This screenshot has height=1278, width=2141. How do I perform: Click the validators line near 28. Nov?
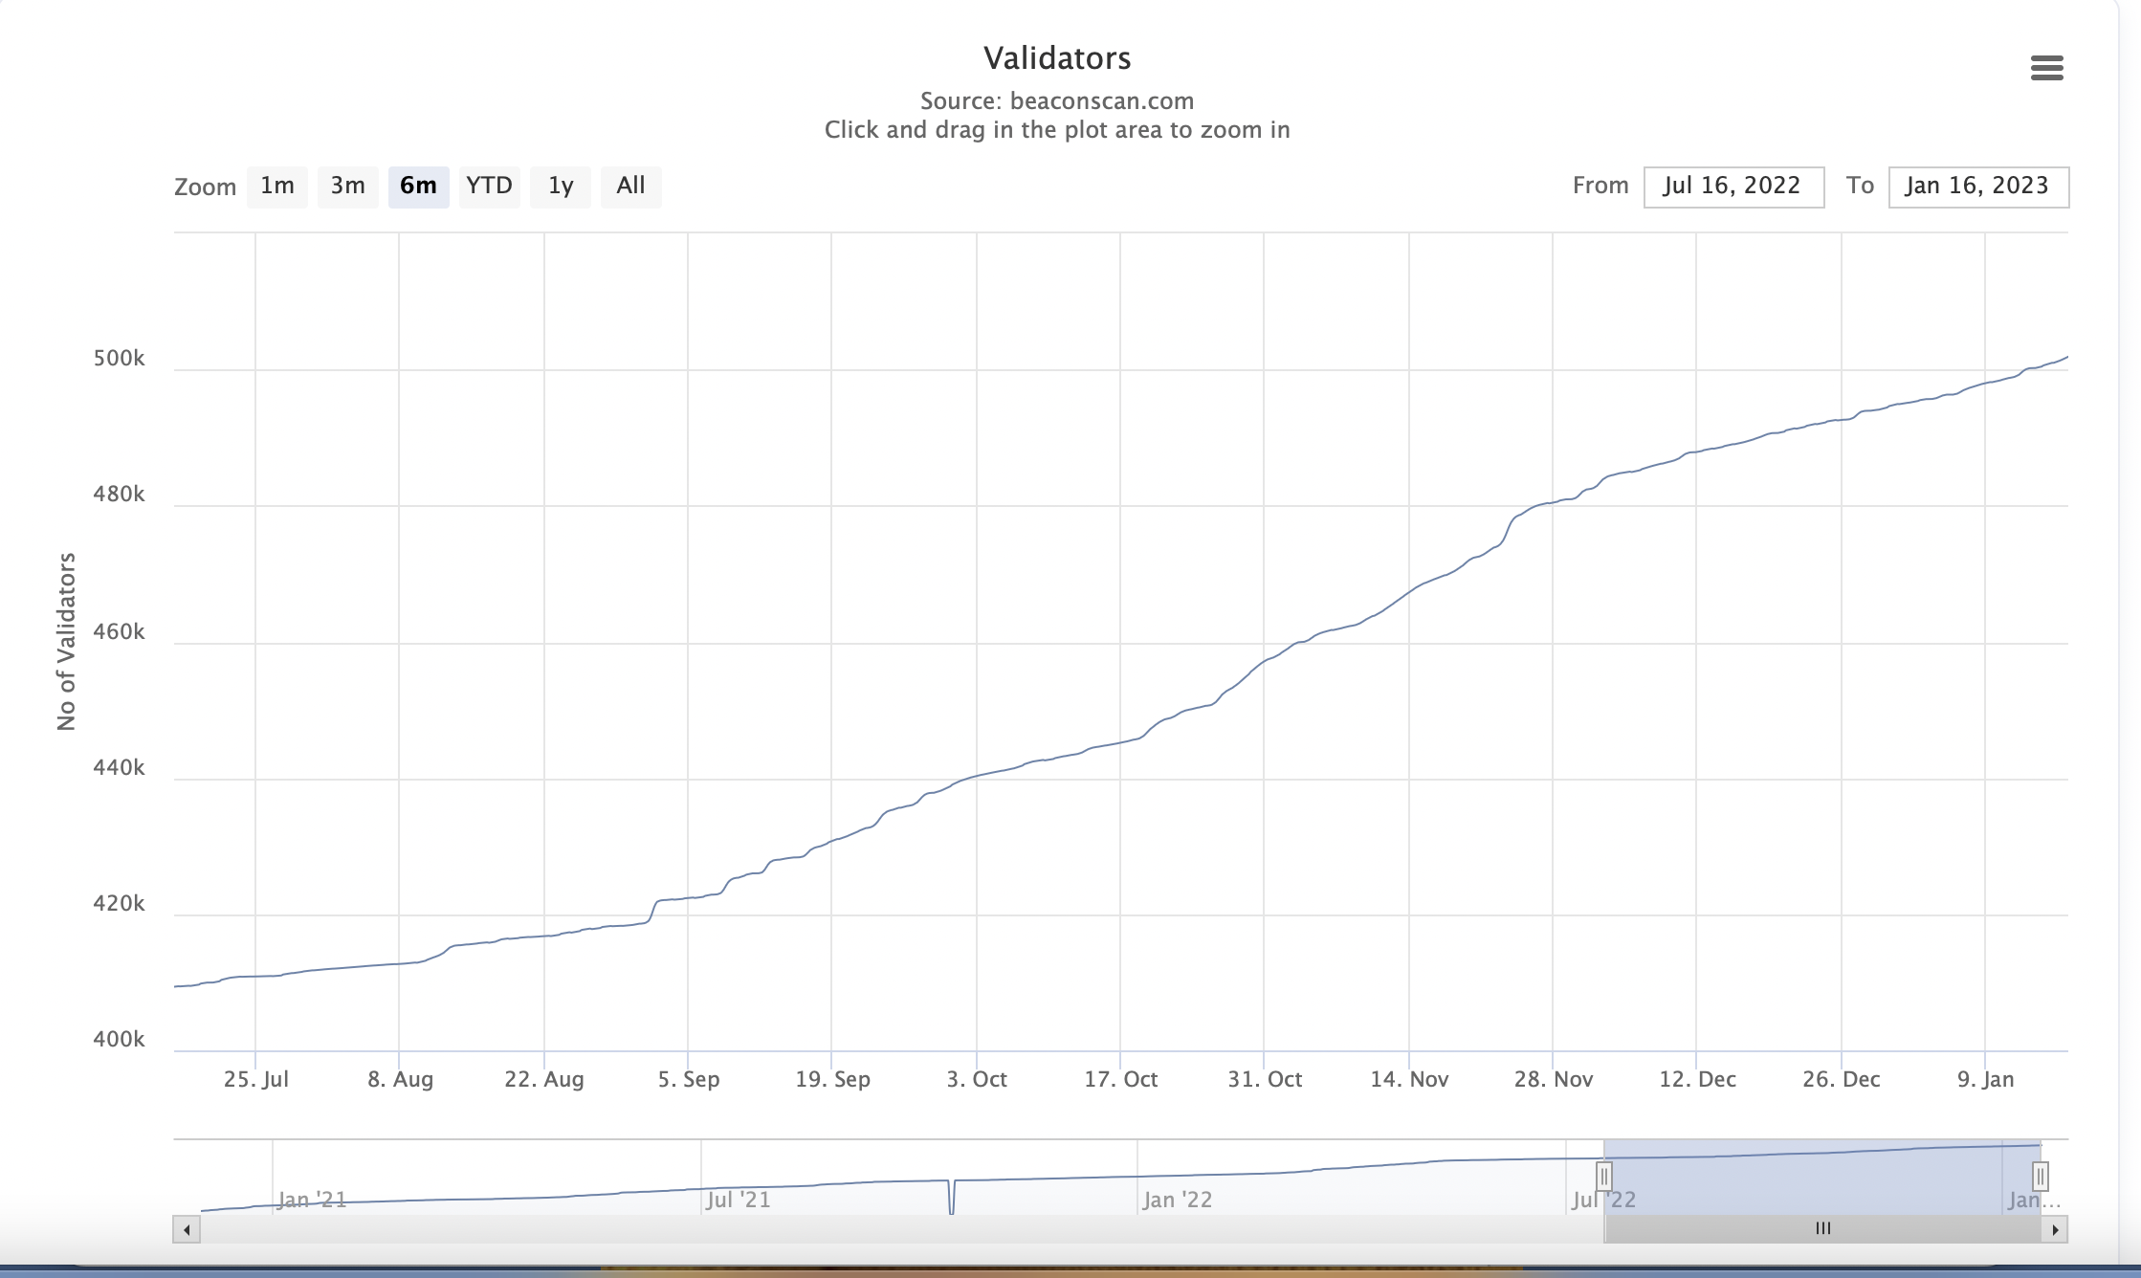tap(1553, 502)
